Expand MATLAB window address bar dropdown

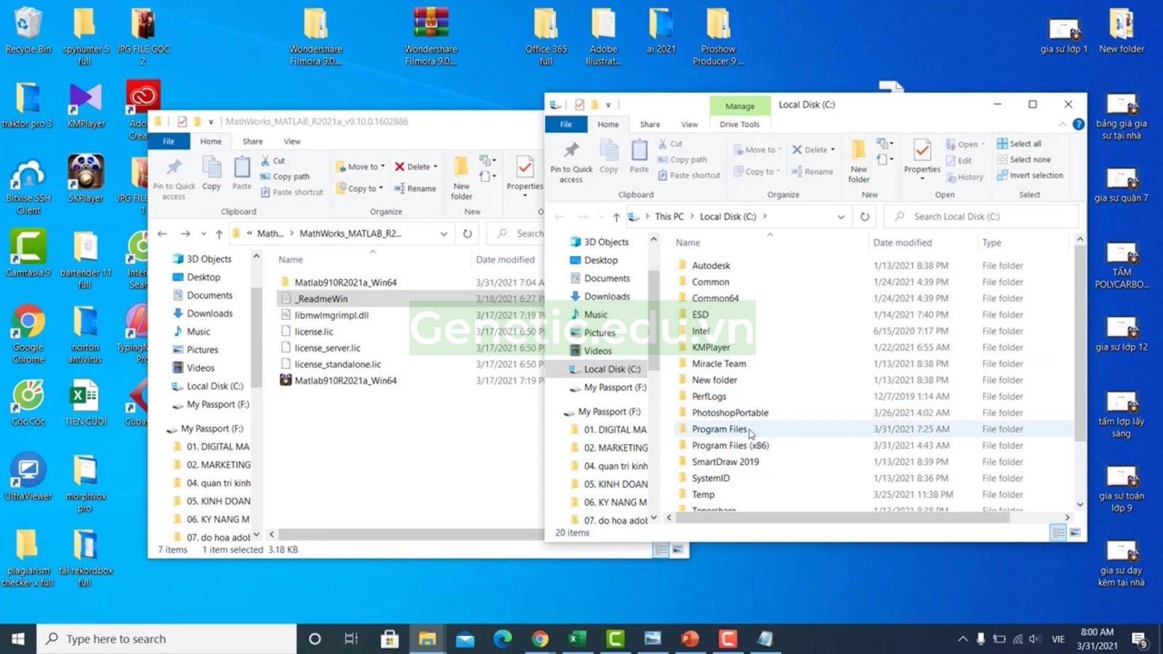tap(443, 233)
